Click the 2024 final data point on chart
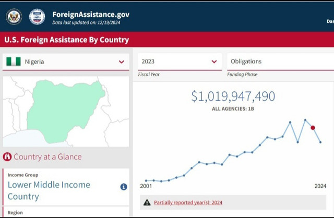This screenshot has height=218, width=334. tap(320, 142)
